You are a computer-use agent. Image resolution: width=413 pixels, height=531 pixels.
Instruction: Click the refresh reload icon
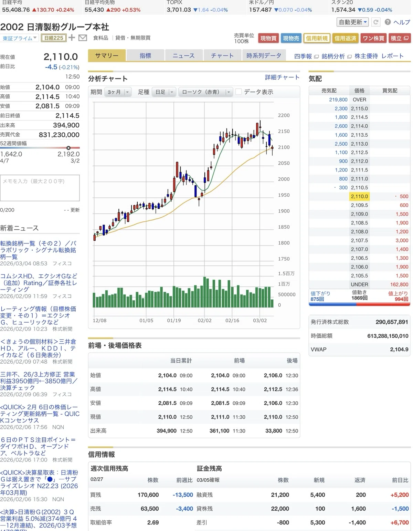pos(376,22)
